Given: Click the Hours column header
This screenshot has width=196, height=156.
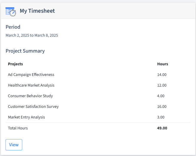Looking at the screenshot, I should coord(163,64).
